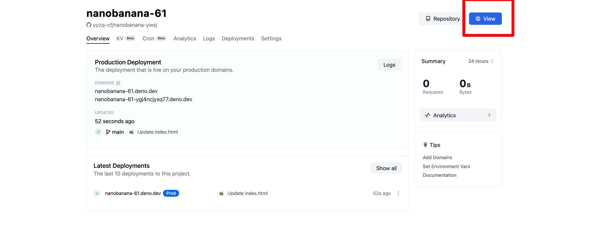Go to the Deployments tab
Screen dimensions: 602x233
click(x=238, y=39)
